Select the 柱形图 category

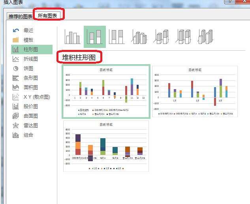tap(32, 50)
